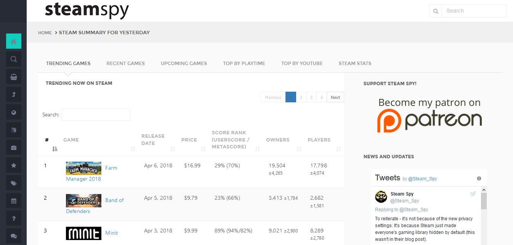Click the 8,289 players value
This screenshot has width=513, height=245.
coord(317,231)
